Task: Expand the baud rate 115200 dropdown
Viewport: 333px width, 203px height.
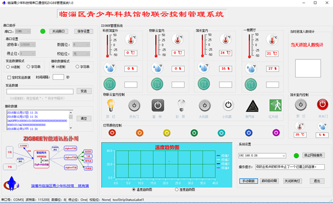Action: click(x=28, y=44)
